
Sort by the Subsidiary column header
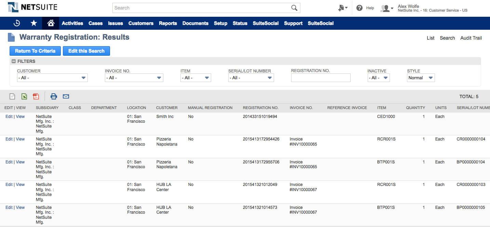47,108
